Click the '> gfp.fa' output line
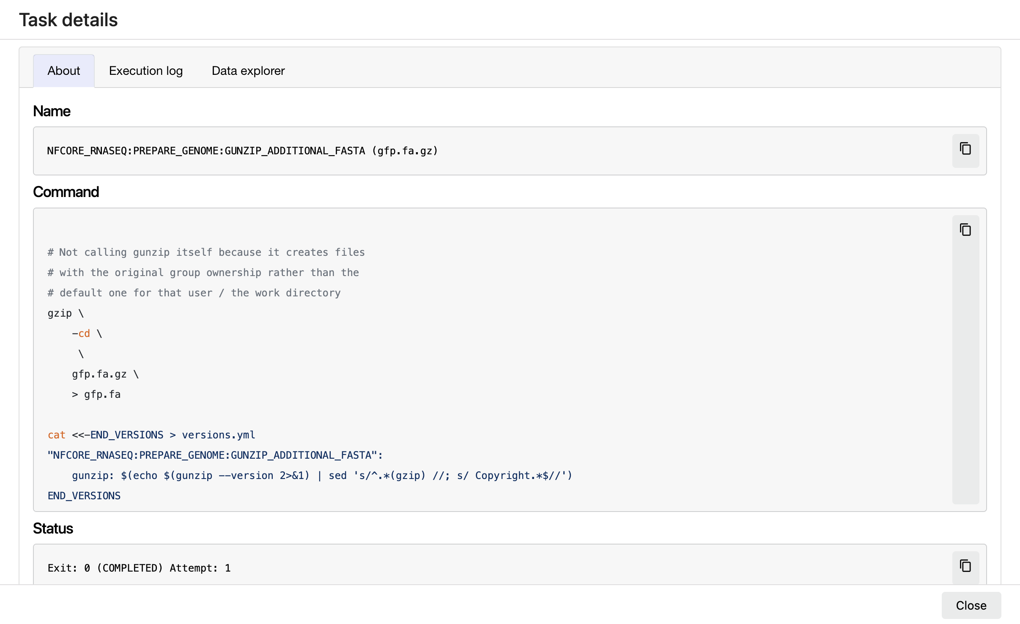1020x624 pixels. (x=96, y=394)
